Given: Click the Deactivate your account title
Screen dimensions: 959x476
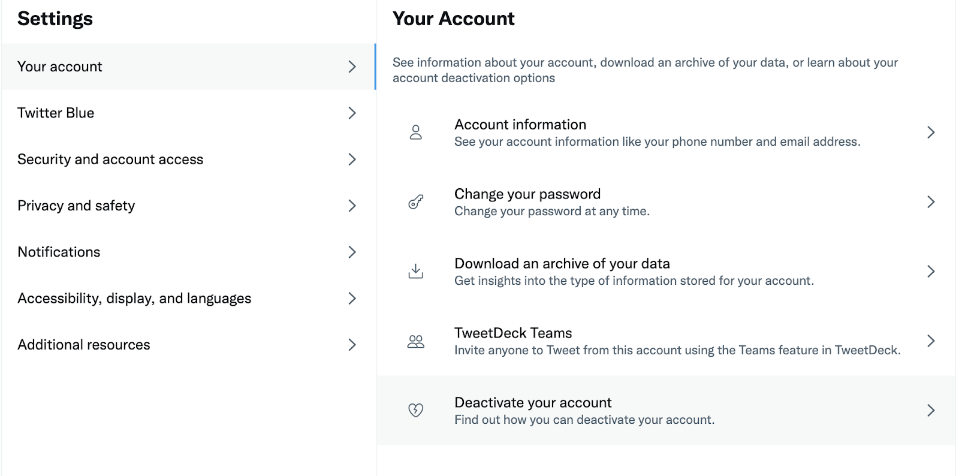Looking at the screenshot, I should [x=533, y=403].
